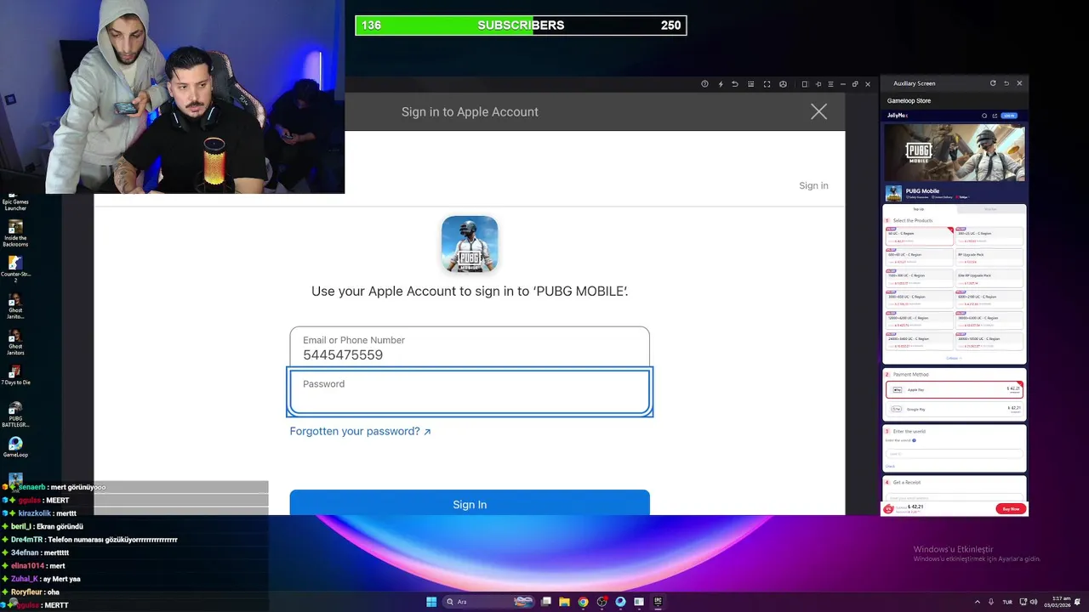
Task: Close the Sign in to Apple Account dialog
Action: tap(818, 111)
